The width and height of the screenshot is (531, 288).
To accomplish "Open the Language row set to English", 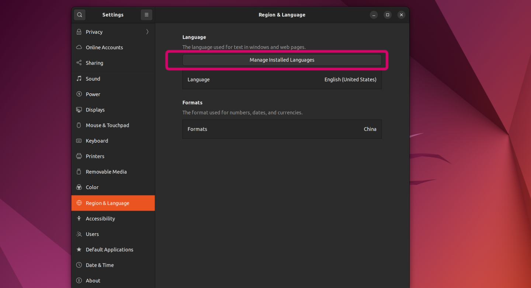I will click(282, 80).
